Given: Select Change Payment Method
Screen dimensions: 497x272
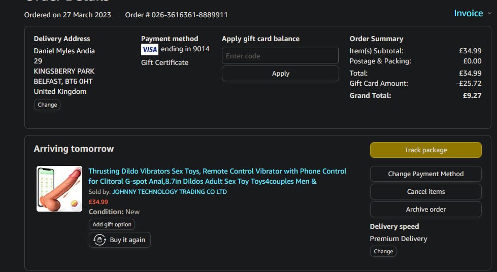Looking at the screenshot, I should click(425, 174).
